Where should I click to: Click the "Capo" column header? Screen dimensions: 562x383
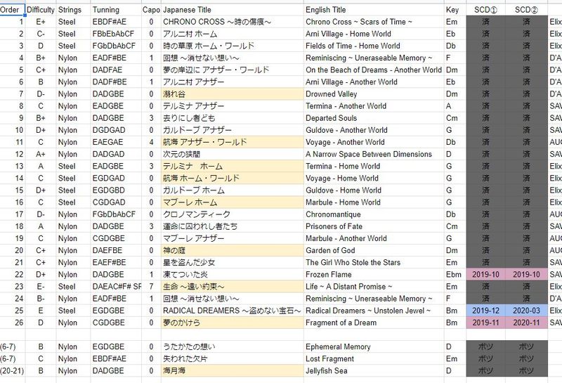[150, 11]
